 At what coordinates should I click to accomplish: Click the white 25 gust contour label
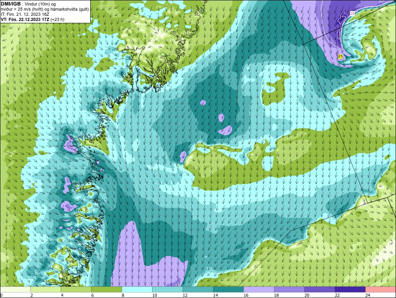point(352,13)
